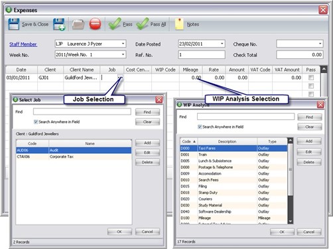Click the Ref. No. input field

202,54
